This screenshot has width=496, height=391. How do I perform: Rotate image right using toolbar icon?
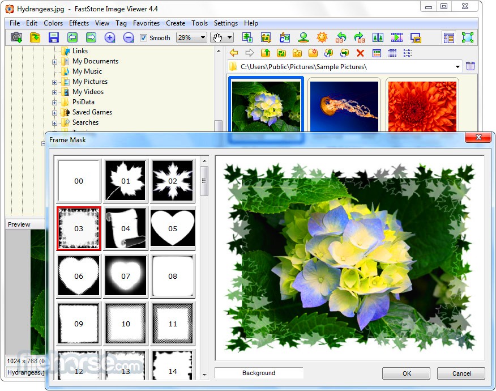[360, 37]
